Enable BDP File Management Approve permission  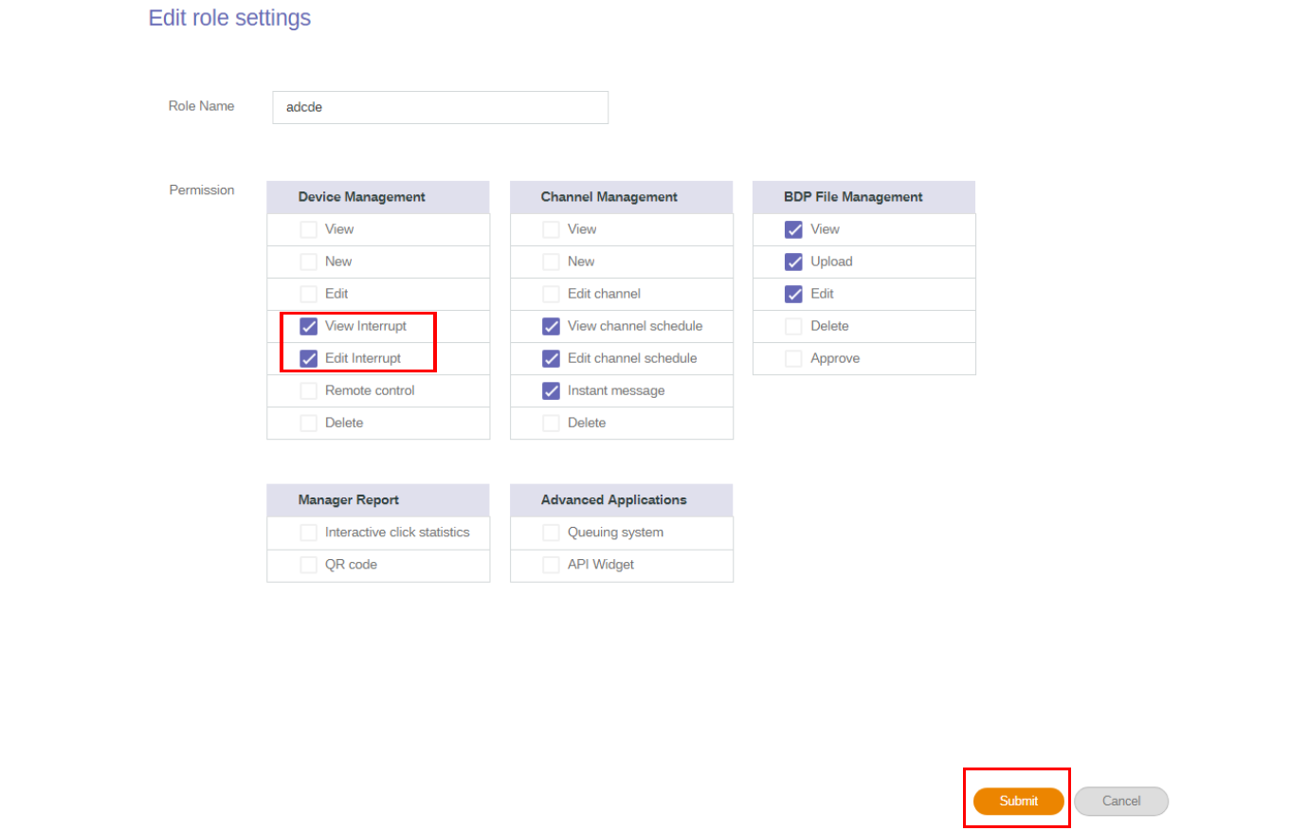click(x=794, y=358)
